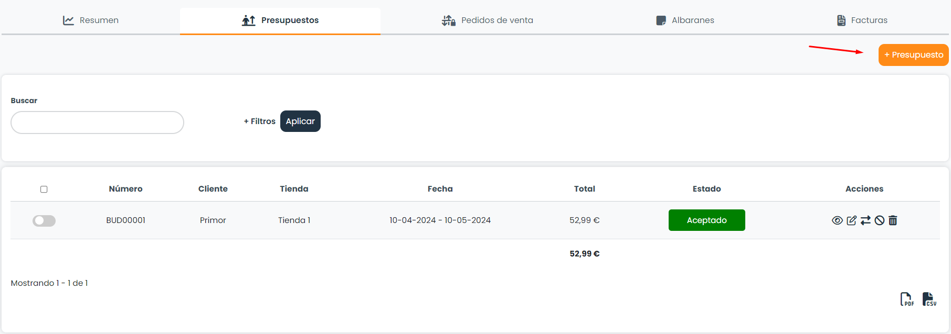The width and height of the screenshot is (951, 334).
Task: View budget BUD00001 with eye icon
Action: click(837, 220)
